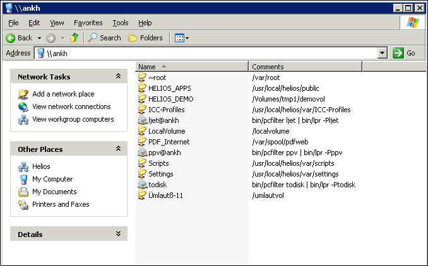The width and height of the screenshot is (428, 266).
Task: Click the My Documents folder icon
Action: pos(23,192)
